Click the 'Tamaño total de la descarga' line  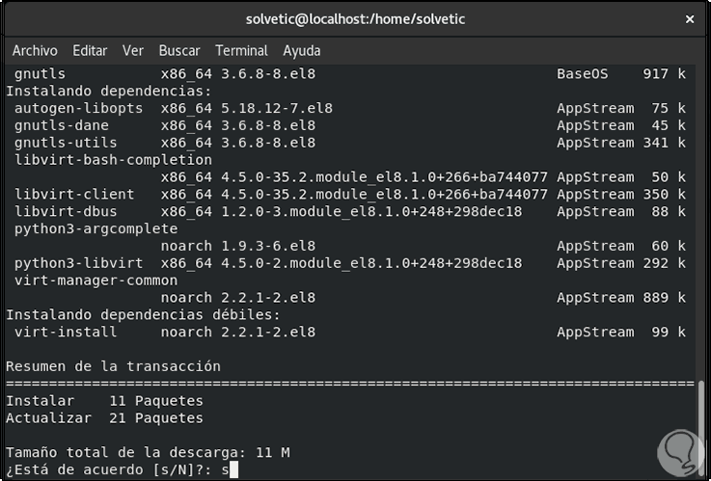tap(148, 453)
